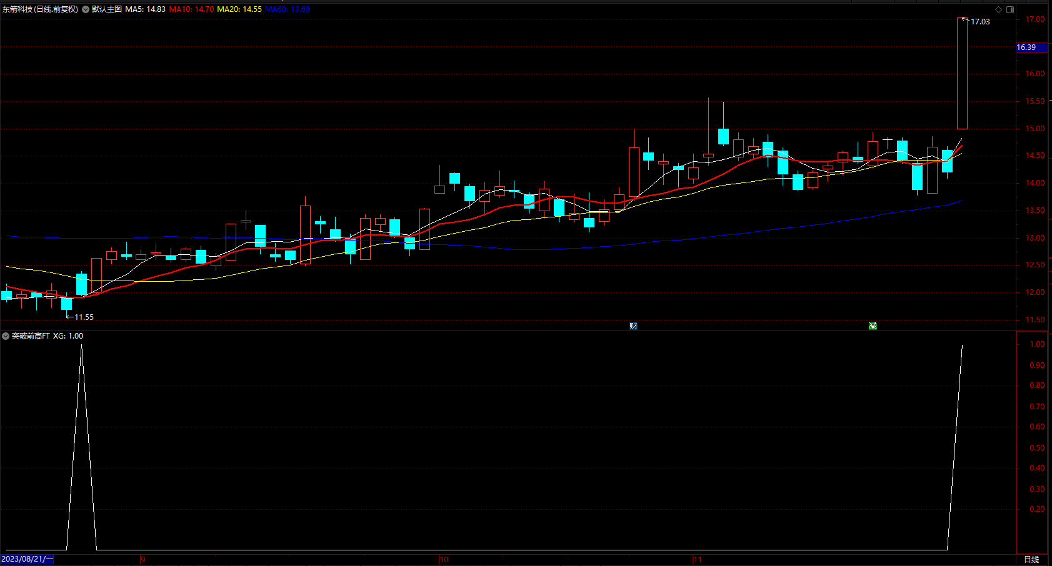The image size is (1052, 566).
Task: Click the XG: 1.00 value label
Action: [x=68, y=336]
